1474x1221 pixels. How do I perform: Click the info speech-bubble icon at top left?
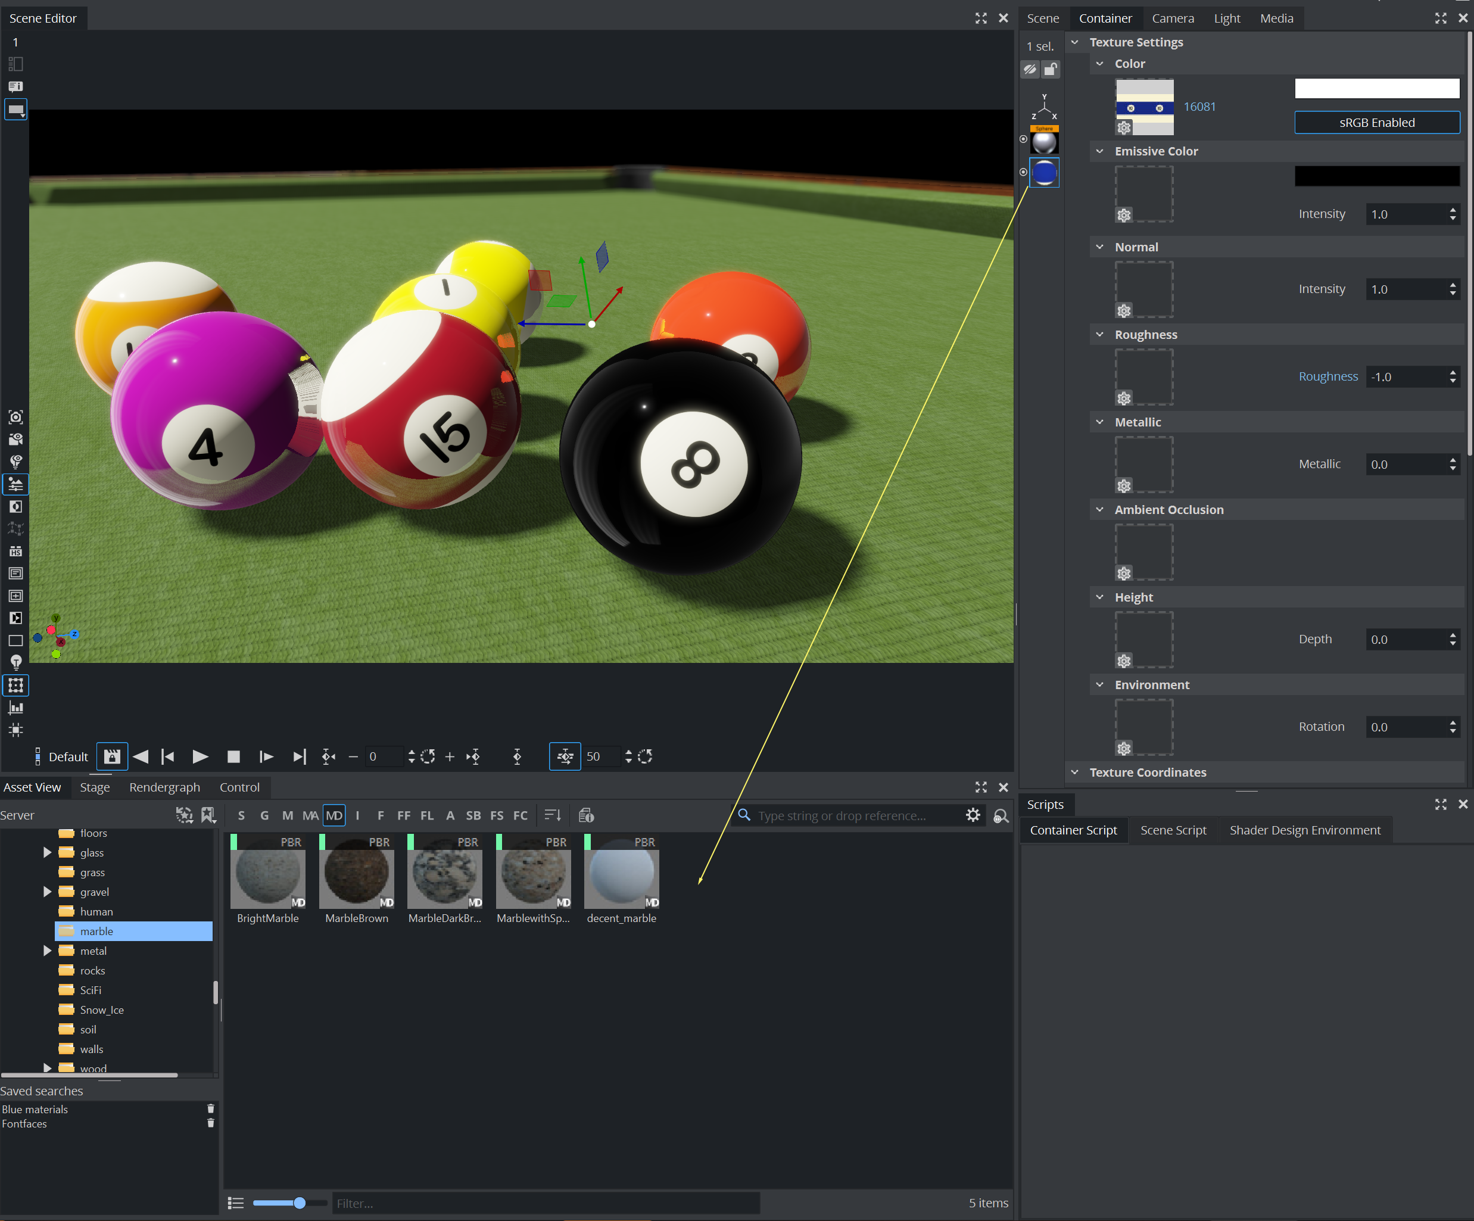[x=15, y=86]
